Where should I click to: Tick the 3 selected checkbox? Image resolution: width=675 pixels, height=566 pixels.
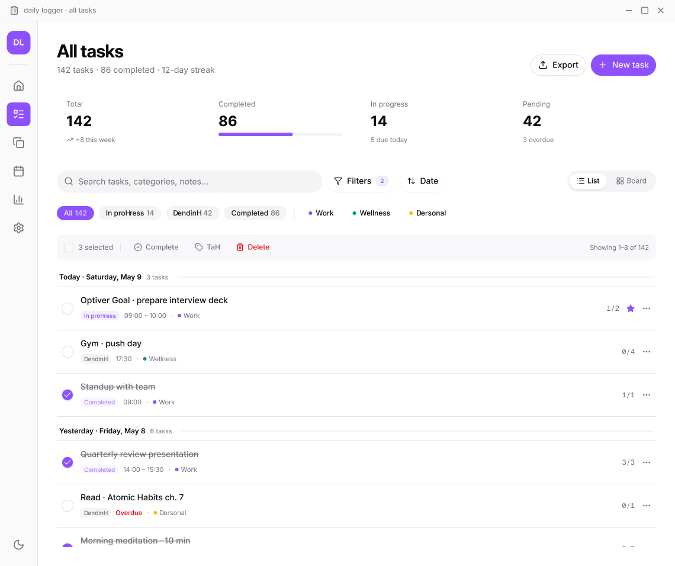point(69,247)
